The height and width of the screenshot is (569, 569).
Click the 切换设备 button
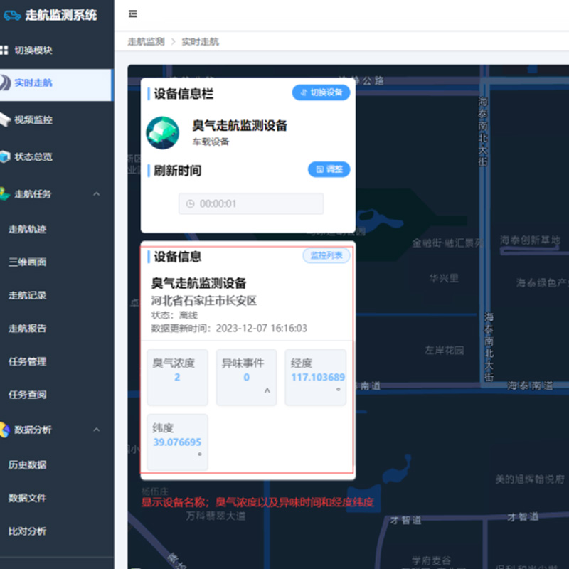[321, 92]
